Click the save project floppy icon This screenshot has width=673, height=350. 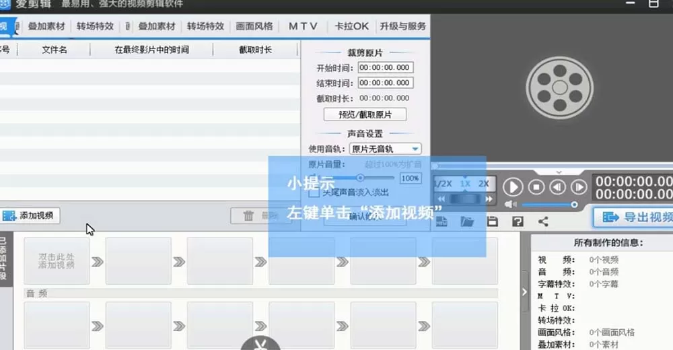[493, 221]
